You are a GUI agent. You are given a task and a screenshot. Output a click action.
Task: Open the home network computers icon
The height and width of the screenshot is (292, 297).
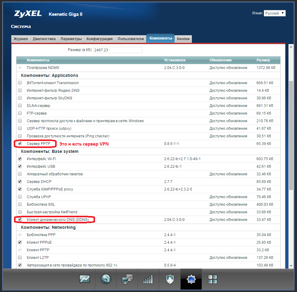(127, 279)
